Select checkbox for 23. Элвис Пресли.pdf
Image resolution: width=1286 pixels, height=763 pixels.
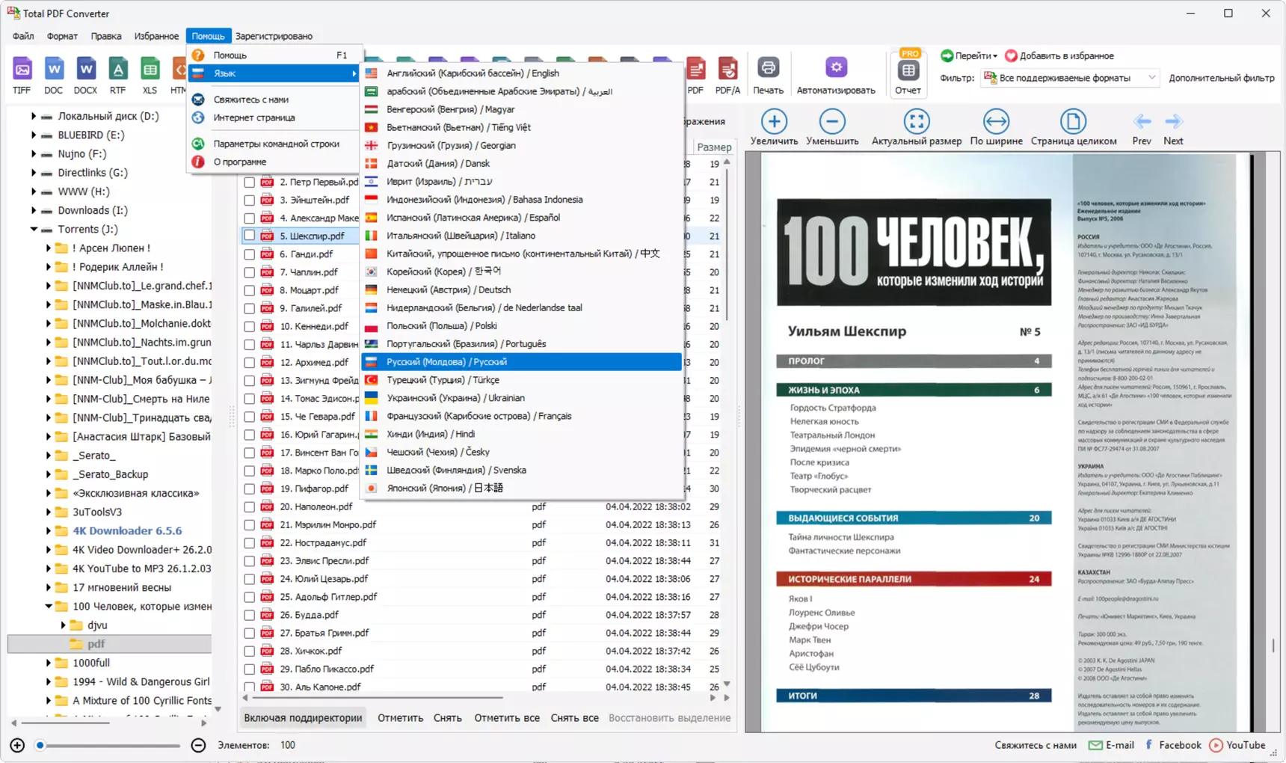[249, 561]
